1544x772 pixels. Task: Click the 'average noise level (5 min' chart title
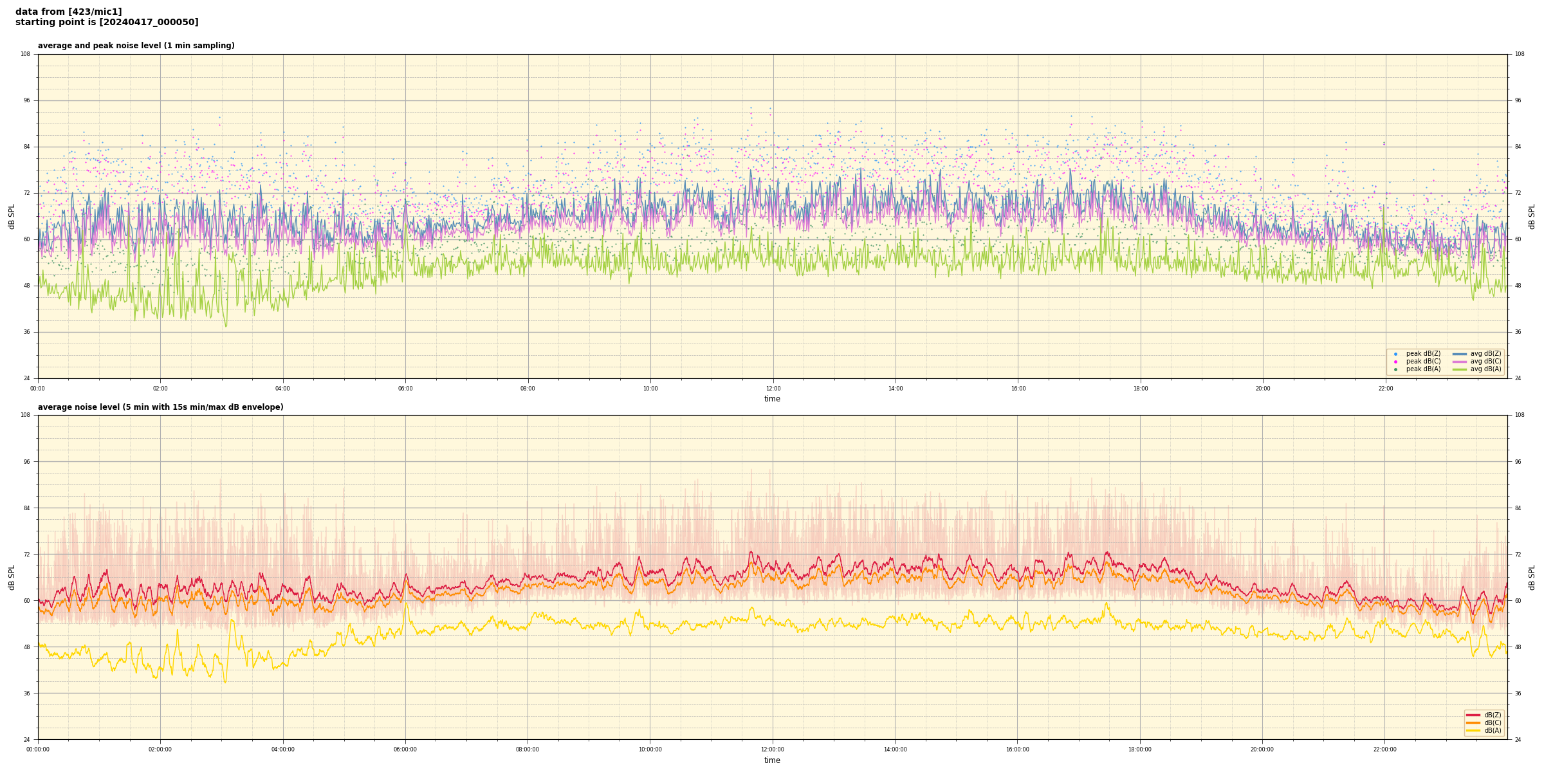point(160,407)
